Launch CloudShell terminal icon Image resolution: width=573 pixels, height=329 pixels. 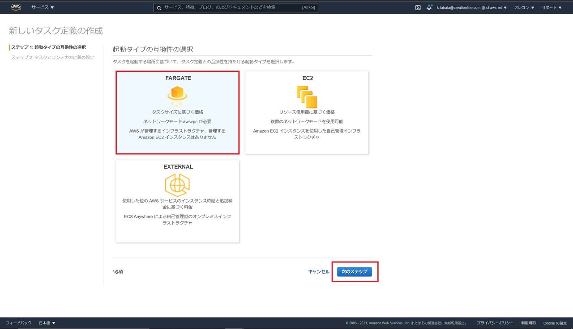click(418, 8)
